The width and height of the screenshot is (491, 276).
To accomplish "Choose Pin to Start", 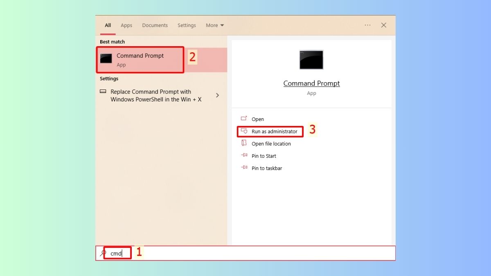I will [264, 156].
